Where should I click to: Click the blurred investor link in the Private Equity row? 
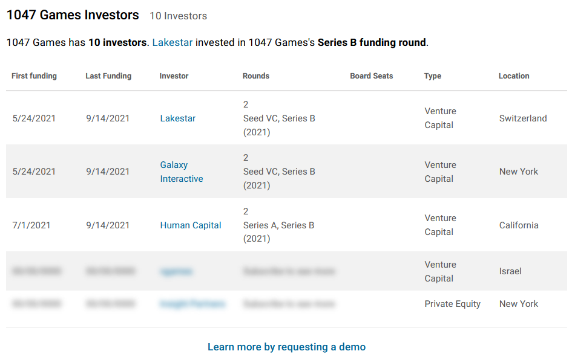click(192, 304)
